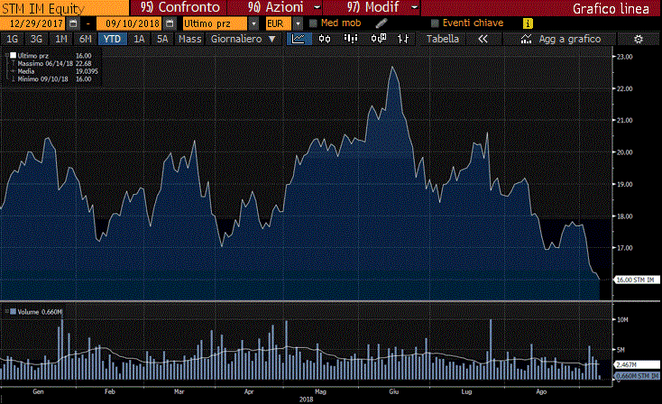Click the Mar month axis label
The height and width of the screenshot is (404, 662).
tap(179, 391)
